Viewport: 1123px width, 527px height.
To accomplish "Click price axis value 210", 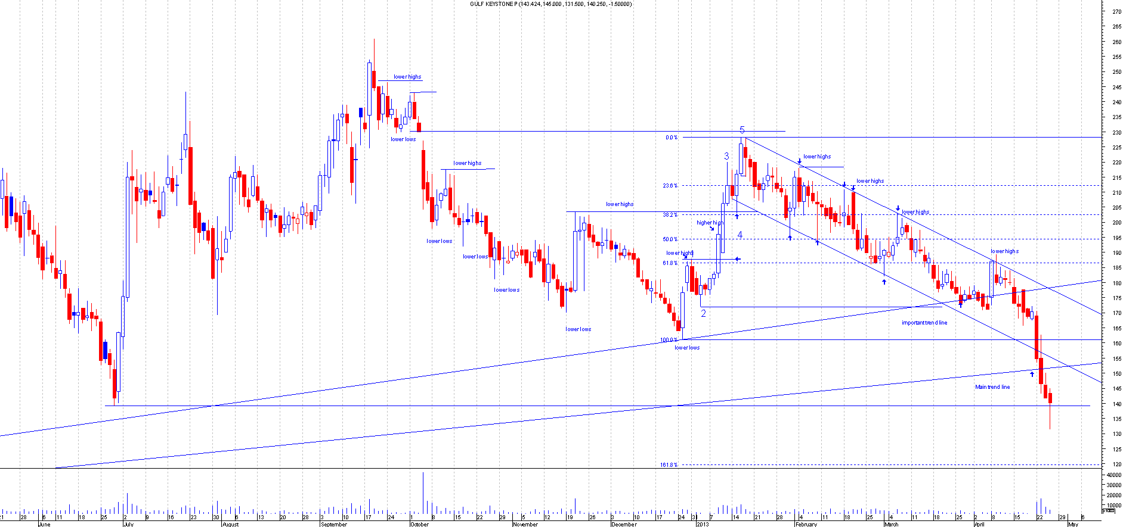I will [1116, 193].
